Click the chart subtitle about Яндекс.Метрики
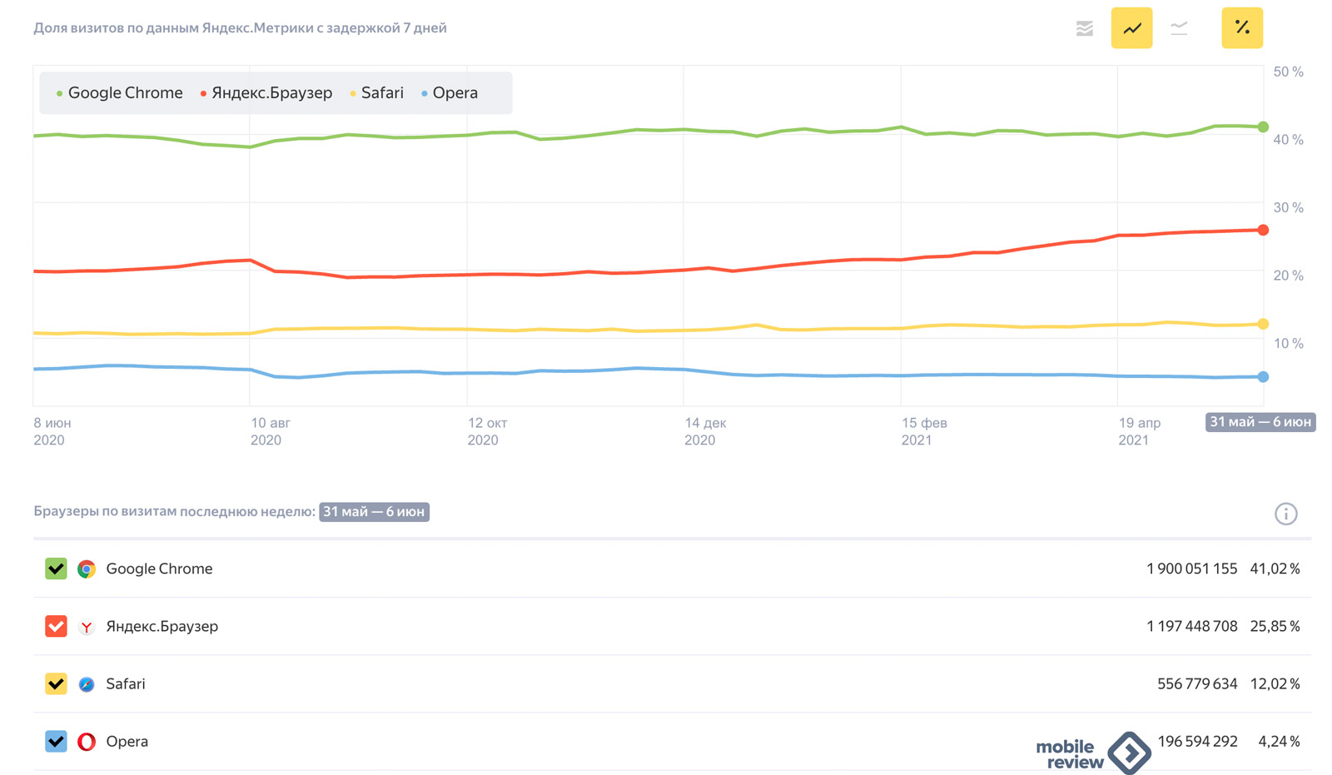Image resolution: width=1332 pixels, height=775 pixels. pyautogui.click(x=240, y=28)
